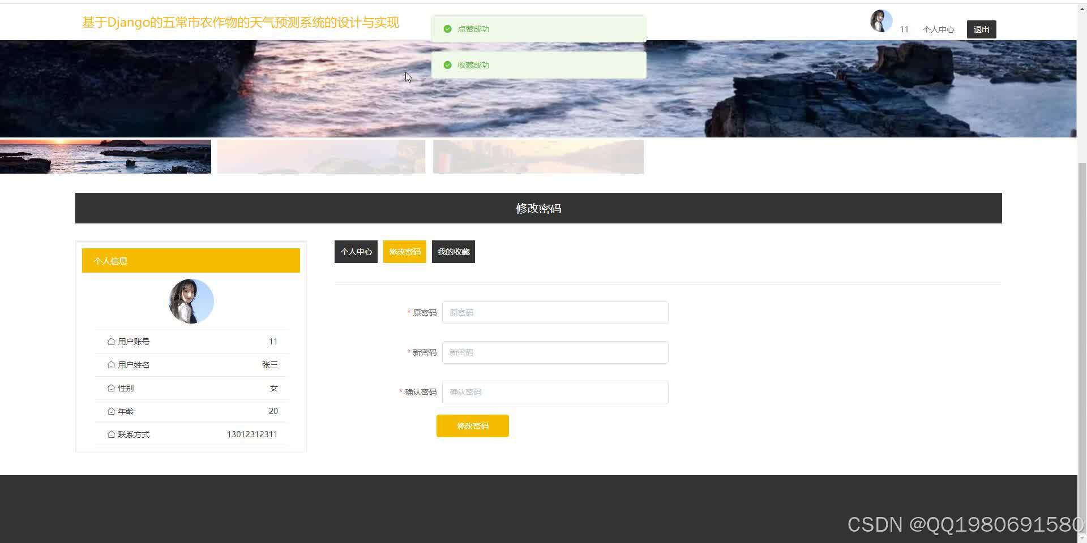Click the 个人信息 panel header

click(191, 261)
